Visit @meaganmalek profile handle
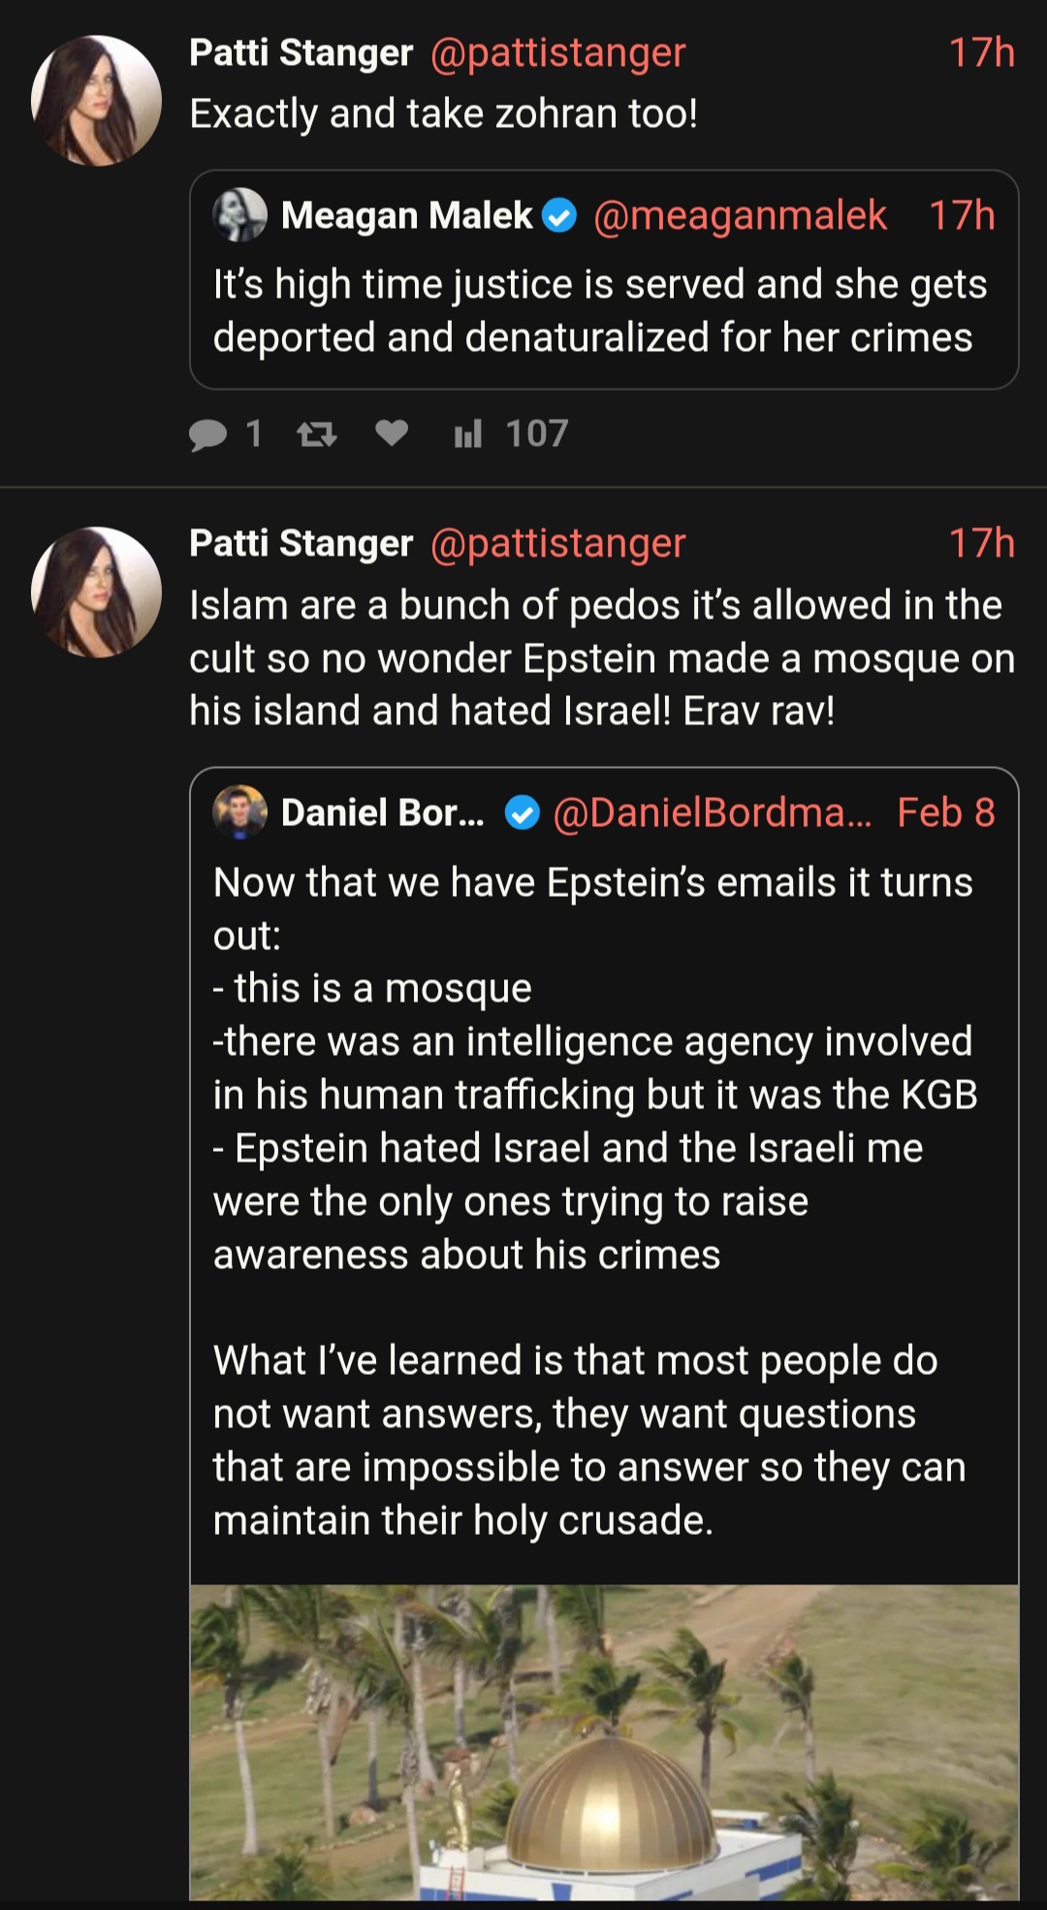1047x1910 pixels. (x=740, y=215)
